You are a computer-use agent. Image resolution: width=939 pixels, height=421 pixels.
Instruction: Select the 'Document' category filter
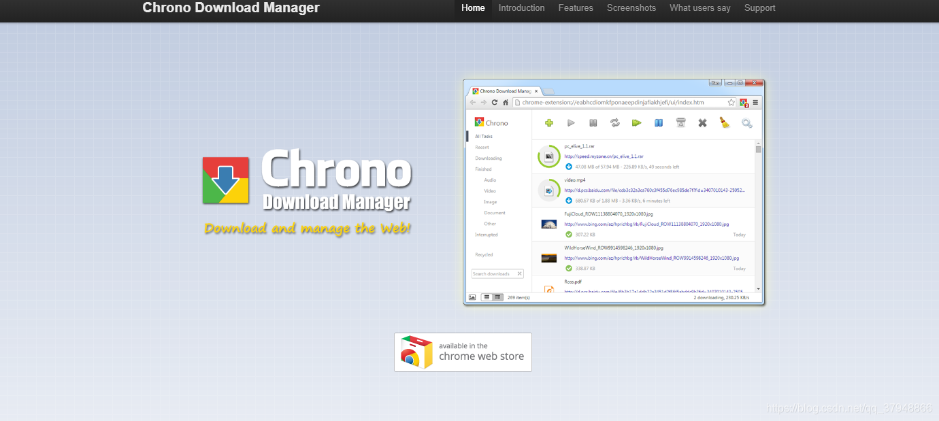pos(495,213)
